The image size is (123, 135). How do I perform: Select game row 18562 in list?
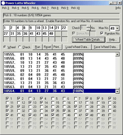(x=59, y=83)
